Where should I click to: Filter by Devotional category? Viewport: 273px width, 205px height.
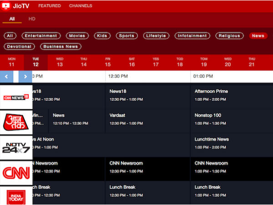coord(19,46)
